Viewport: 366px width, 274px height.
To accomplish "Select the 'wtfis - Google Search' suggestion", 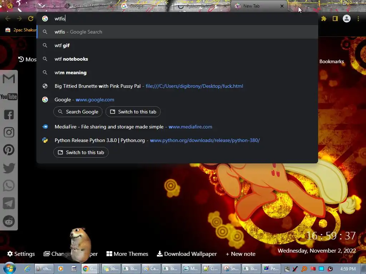I will pyautogui.click(x=177, y=32).
